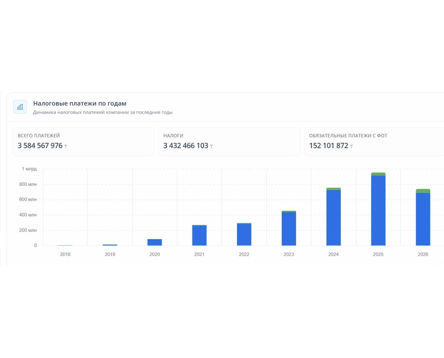Viewport: 444px width, 358px height.
Task: Click the 2019 x-axis label
Action: (110, 254)
